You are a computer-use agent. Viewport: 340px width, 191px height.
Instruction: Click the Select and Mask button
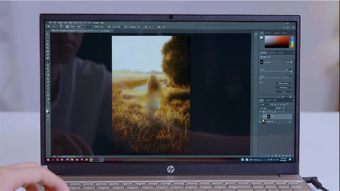(x=284, y=83)
